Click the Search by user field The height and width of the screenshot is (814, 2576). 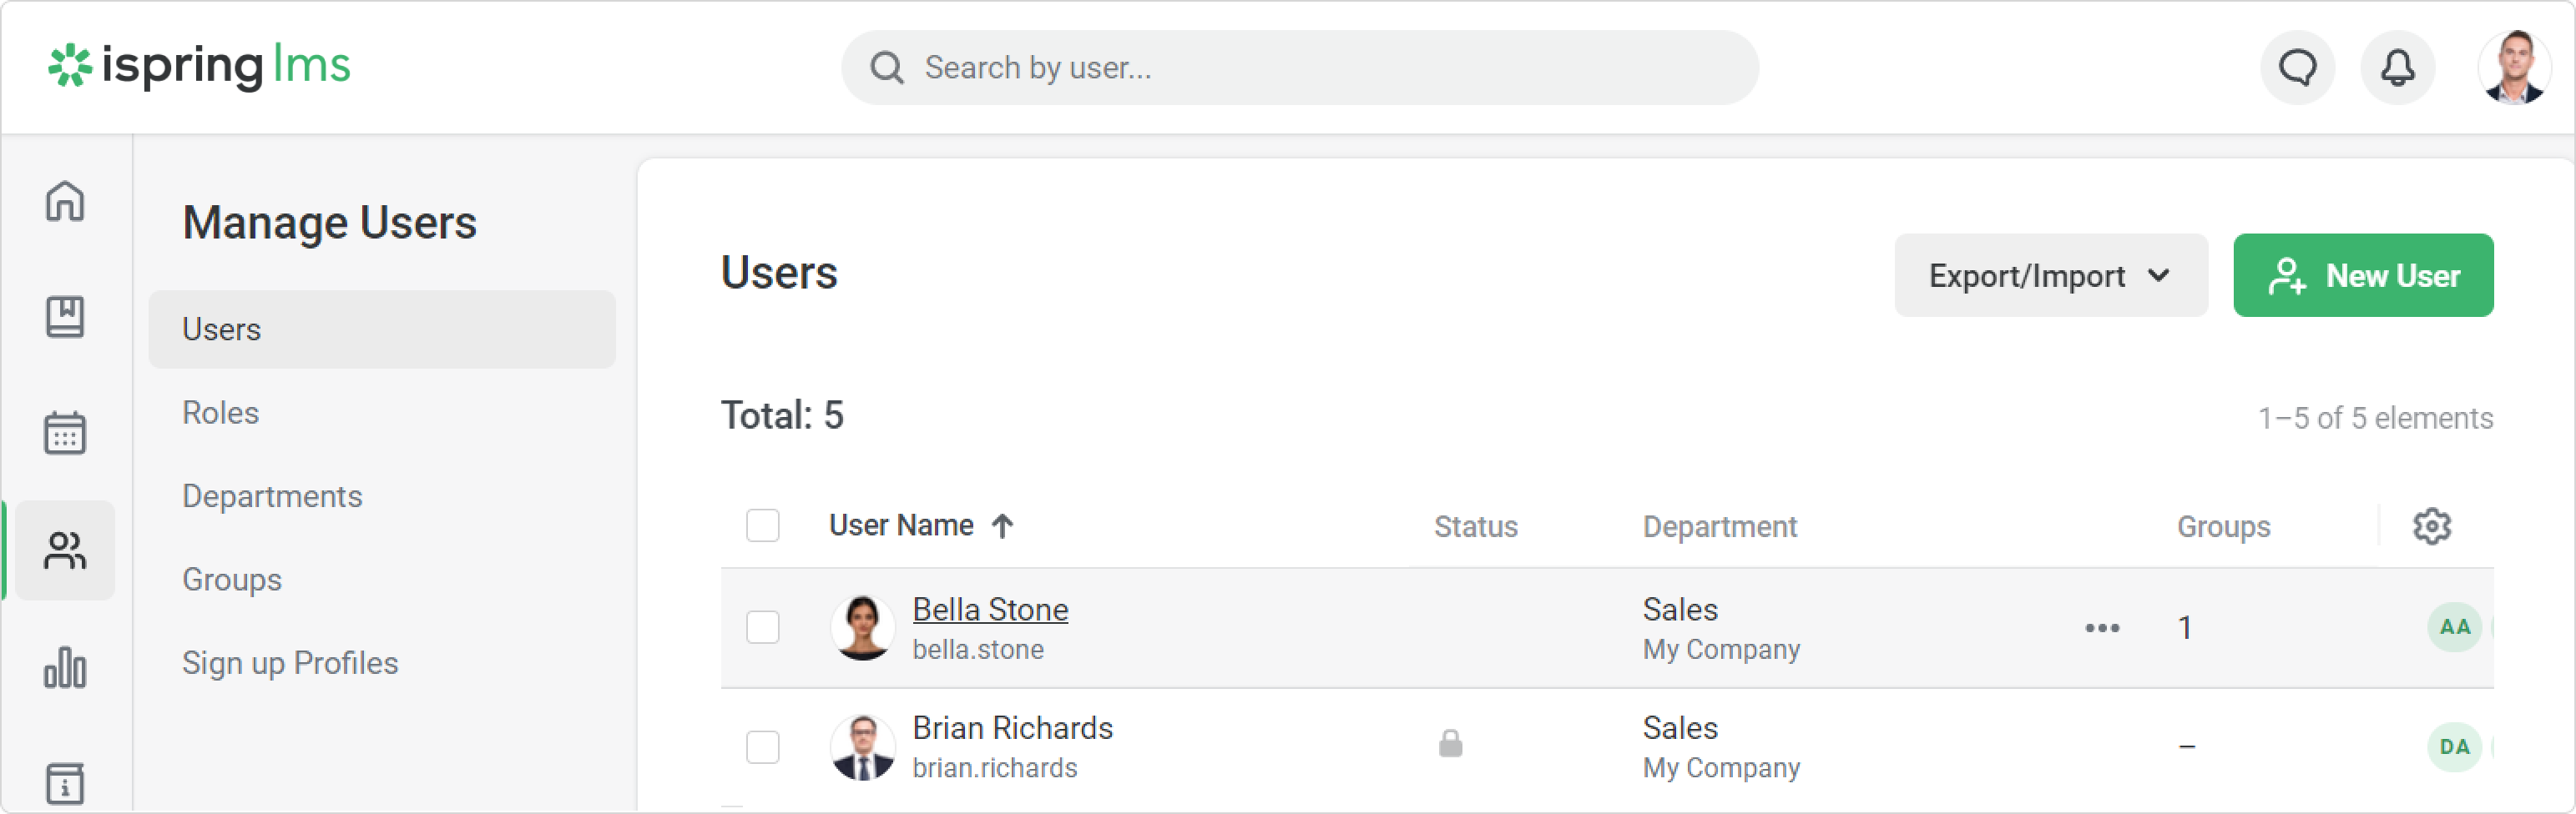[x=1300, y=68]
